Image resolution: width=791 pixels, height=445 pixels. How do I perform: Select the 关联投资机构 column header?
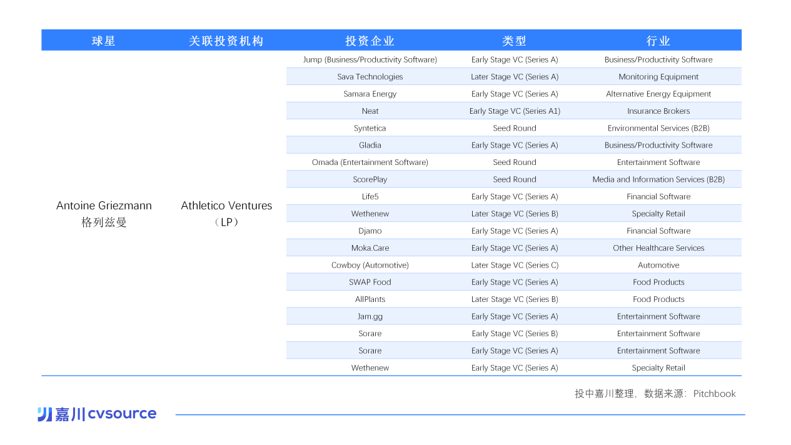click(x=226, y=41)
